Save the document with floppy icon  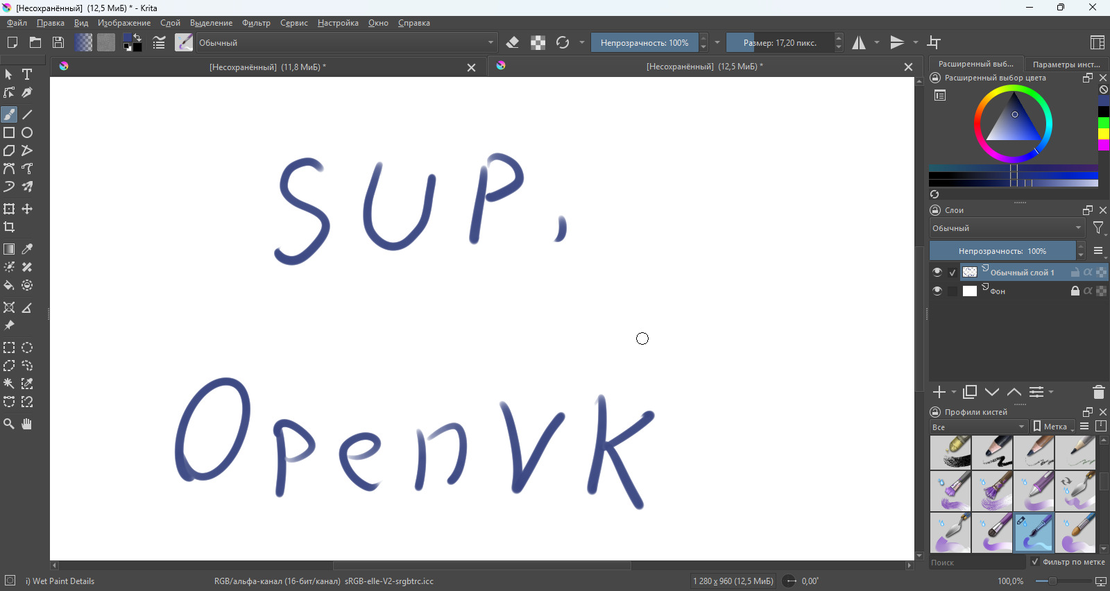pyautogui.click(x=58, y=42)
